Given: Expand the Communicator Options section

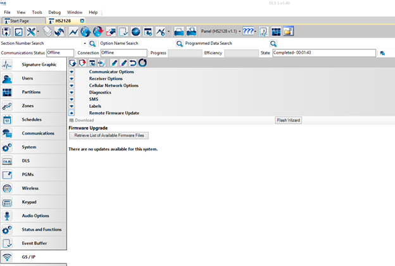Looking at the screenshot, I should pyautogui.click(x=72, y=72).
